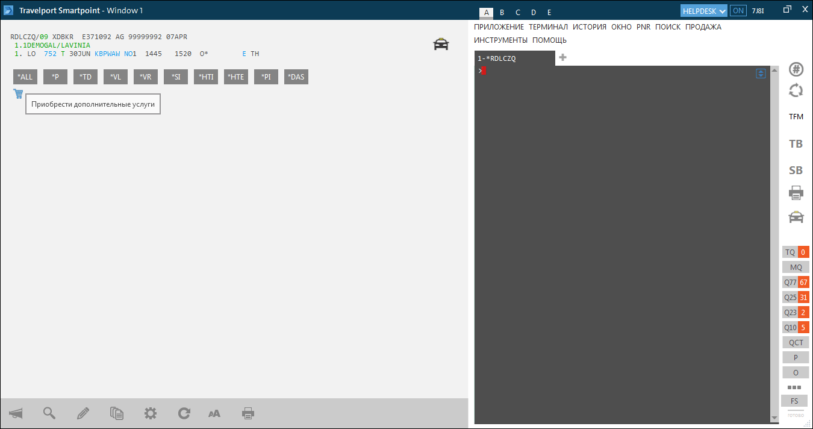
Task: Click the terminal window expand icon
Action: point(761,74)
